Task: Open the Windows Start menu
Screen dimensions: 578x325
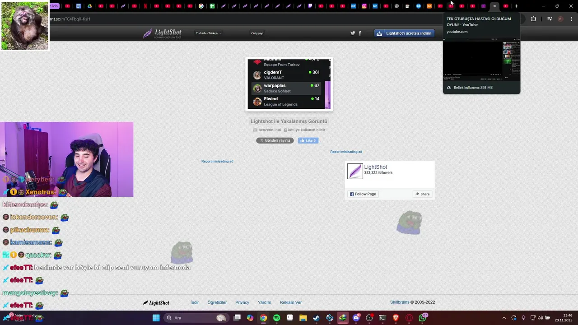Action: click(156, 318)
